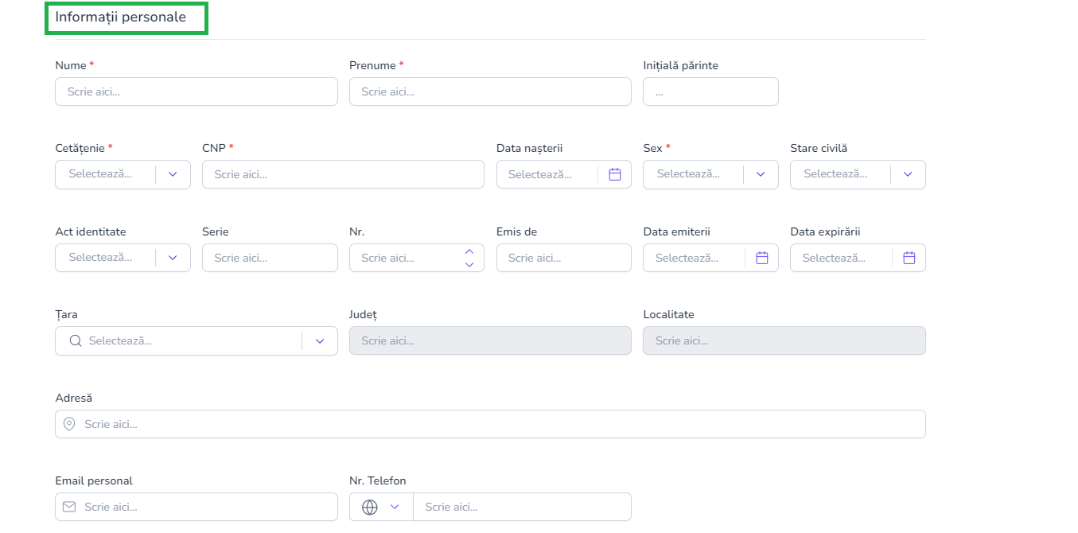Decrease the Nr. value with down arrow

pos(469,264)
